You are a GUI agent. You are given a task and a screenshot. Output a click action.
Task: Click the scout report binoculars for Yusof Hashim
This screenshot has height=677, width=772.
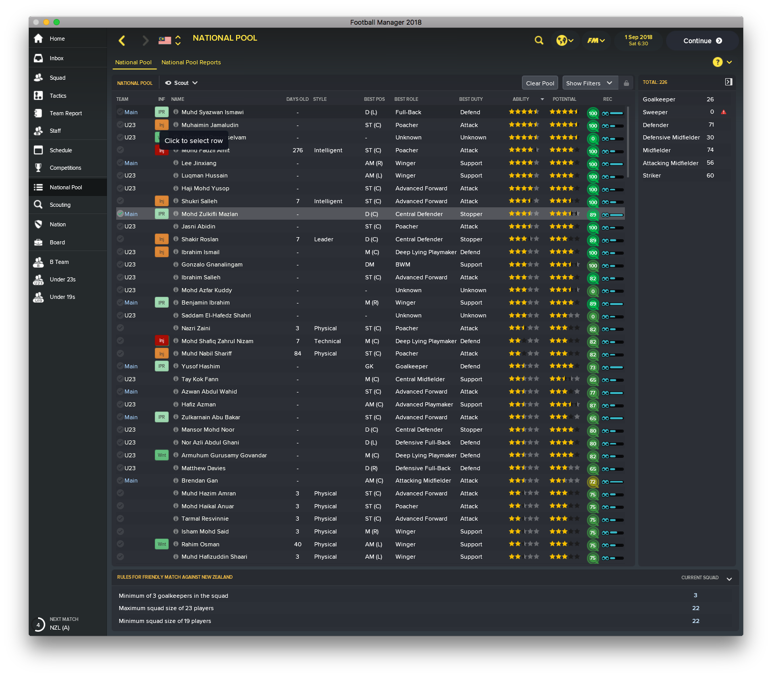tap(605, 367)
